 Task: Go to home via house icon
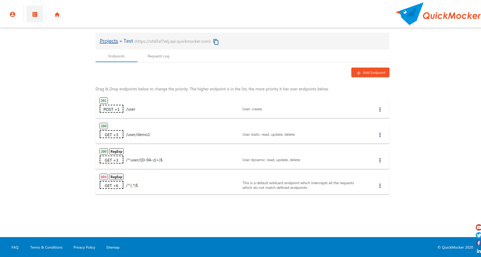click(57, 15)
